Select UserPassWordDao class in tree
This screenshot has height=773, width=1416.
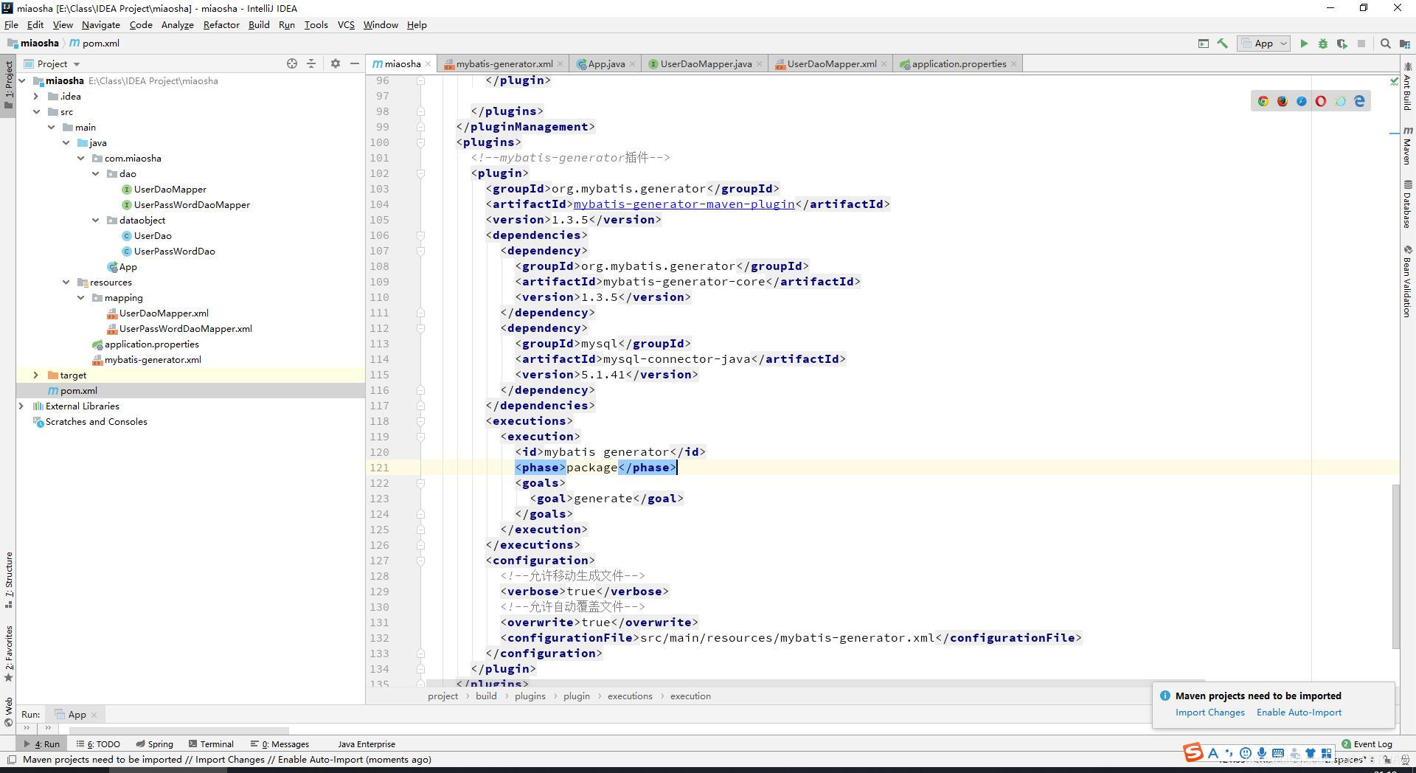tap(174, 252)
